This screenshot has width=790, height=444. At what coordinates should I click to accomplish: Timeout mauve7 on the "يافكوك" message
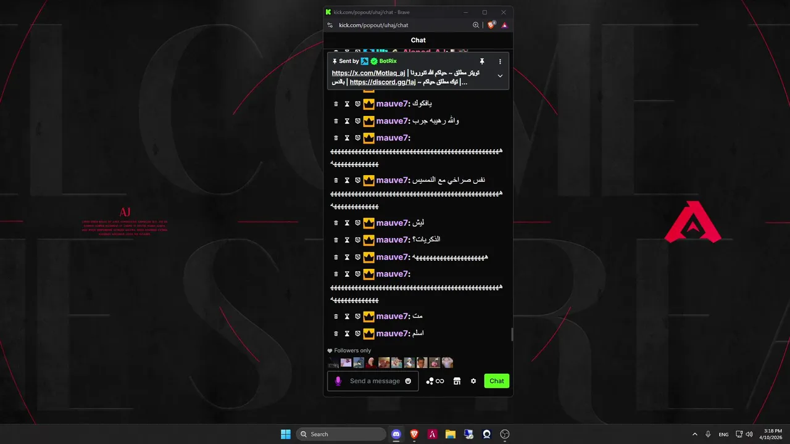(347, 104)
